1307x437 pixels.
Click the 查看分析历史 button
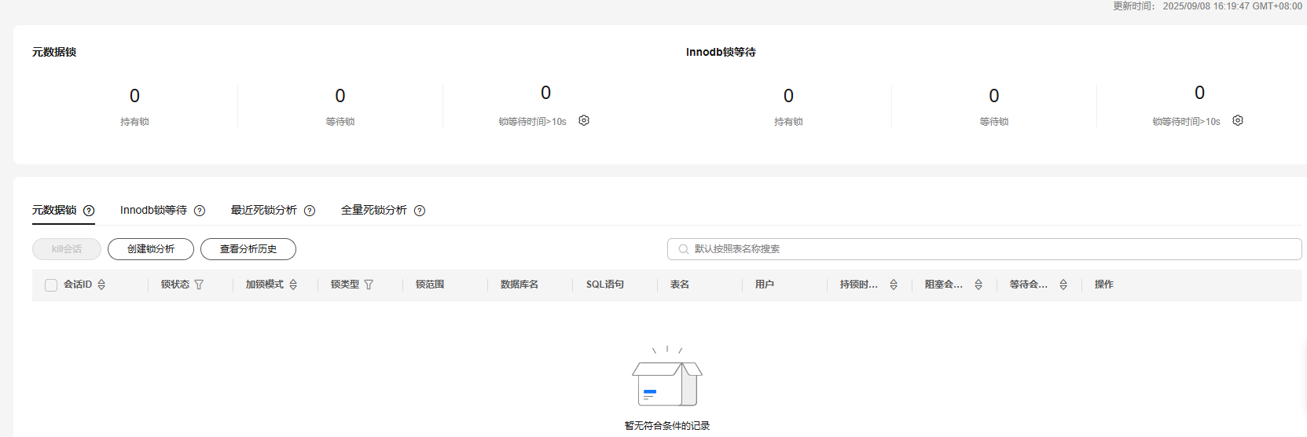click(x=248, y=249)
